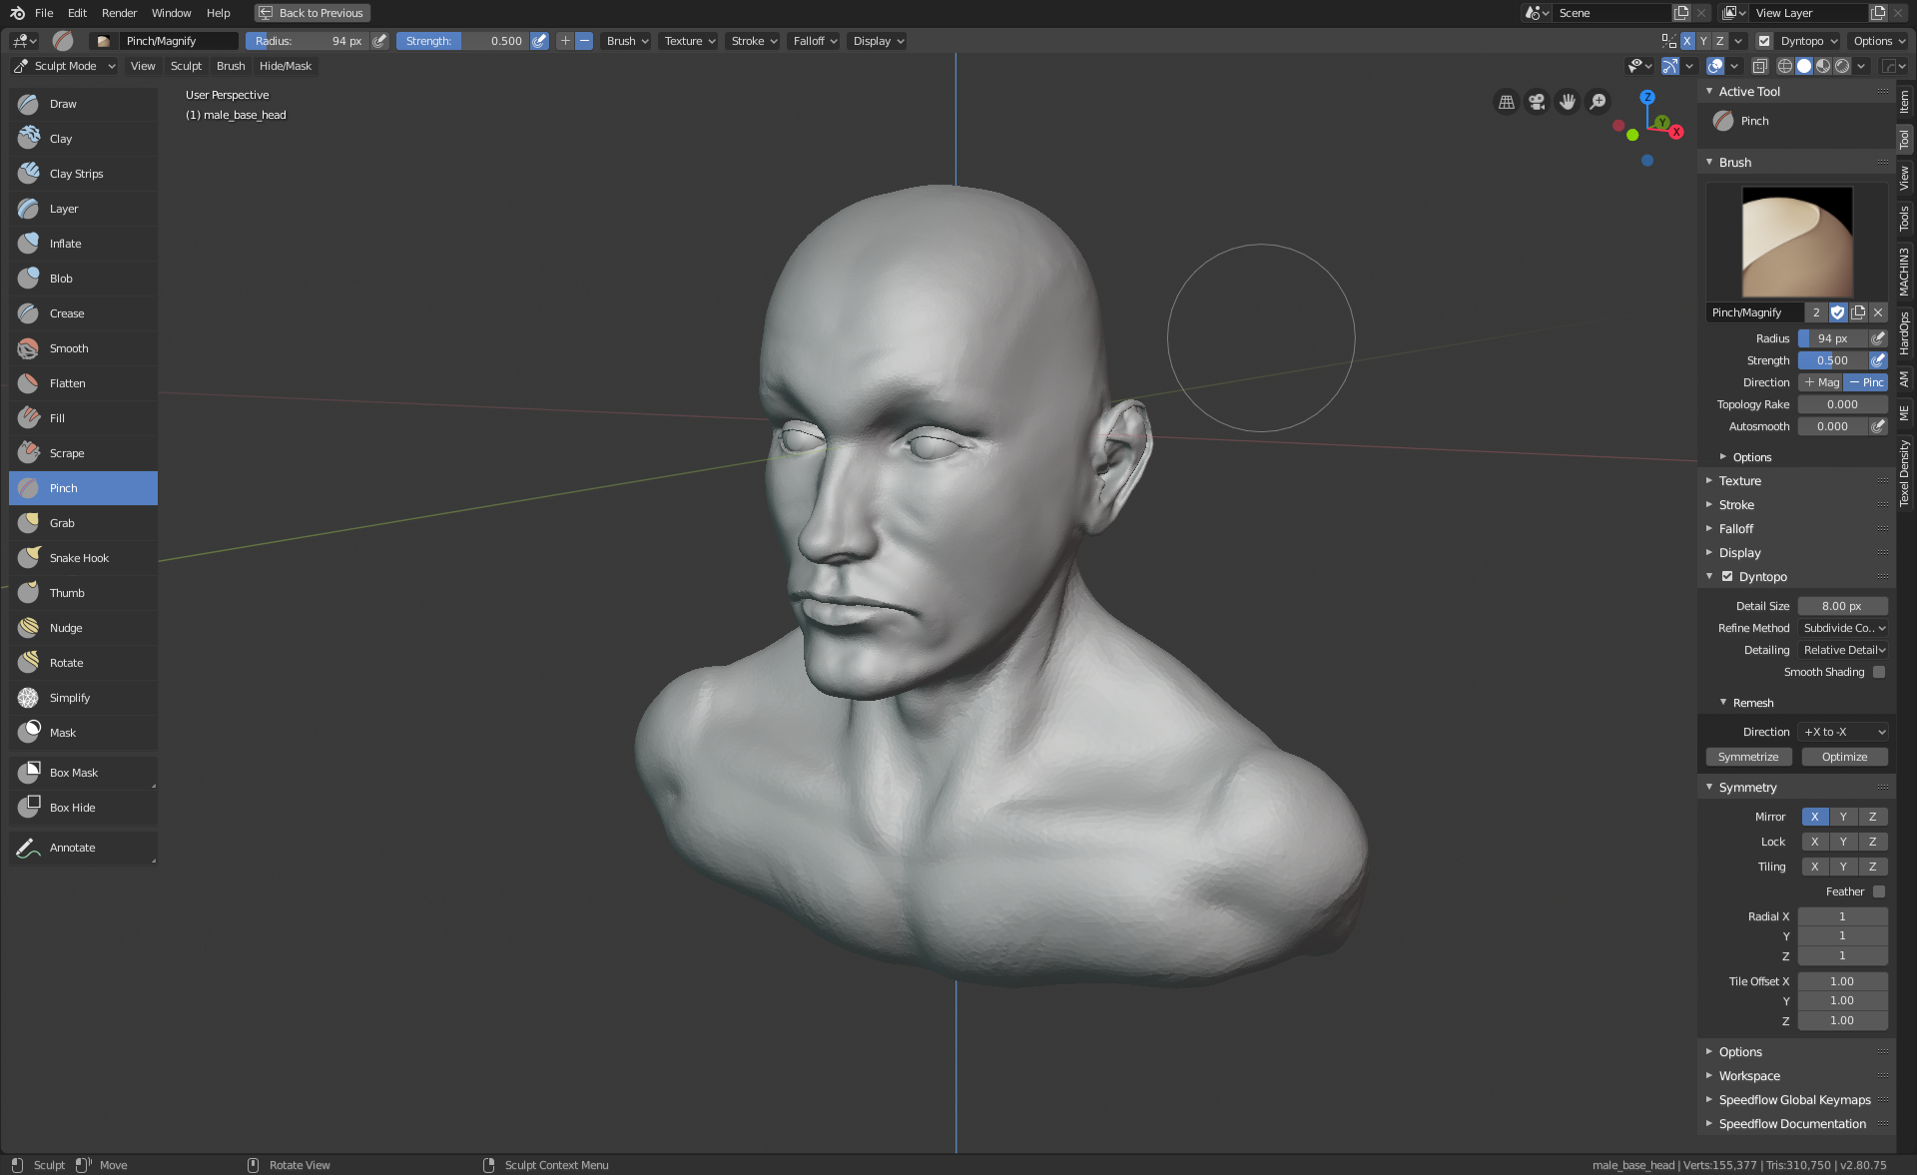Select the Snake Hook brush tool
1917x1175 pixels.
click(79, 558)
